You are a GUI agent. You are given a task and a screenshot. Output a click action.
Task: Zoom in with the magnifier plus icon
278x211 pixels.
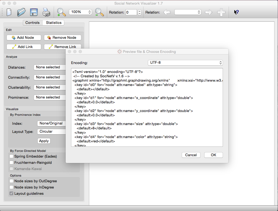pyautogui.click(x=61, y=12)
